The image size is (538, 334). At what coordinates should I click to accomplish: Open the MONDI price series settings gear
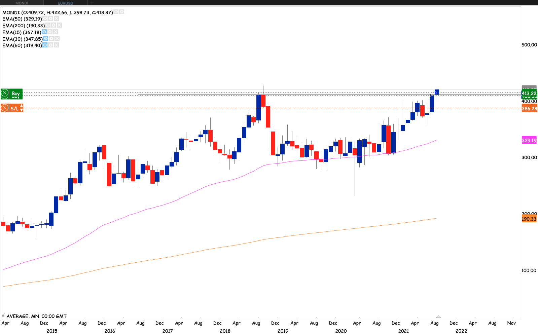(122, 12)
